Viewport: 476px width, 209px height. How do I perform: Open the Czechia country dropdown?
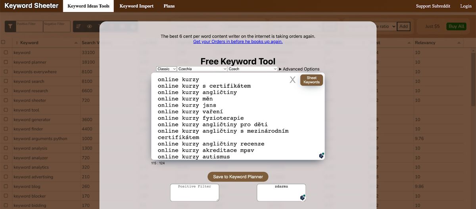coord(202,69)
